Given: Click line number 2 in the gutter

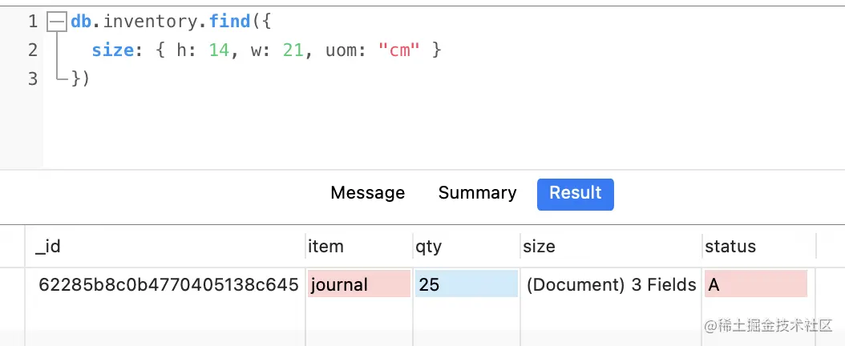Looking at the screenshot, I should [x=33, y=50].
